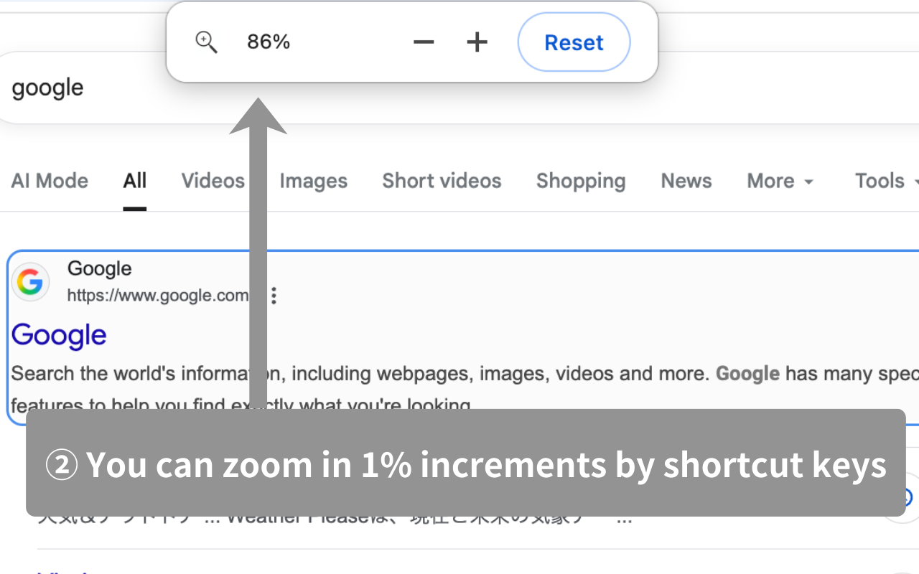Image resolution: width=919 pixels, height=574 pixels.
Task: Expand the More dropdown
Action: pyautogui.click(x=780, y=181)
